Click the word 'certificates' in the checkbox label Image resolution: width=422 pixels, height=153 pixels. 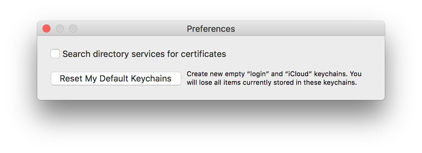203,54
